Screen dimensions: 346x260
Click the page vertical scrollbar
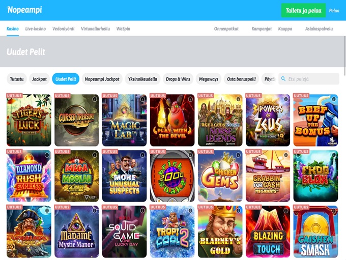coord(345,56)
